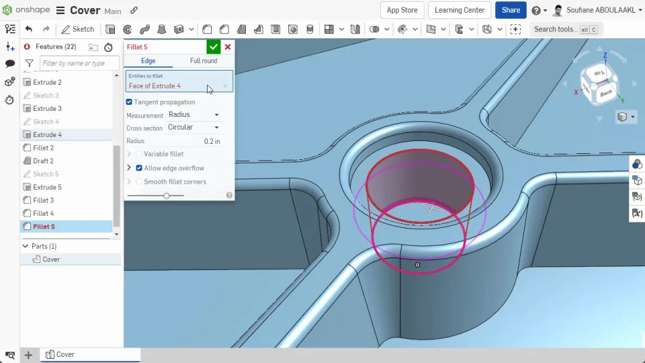This screenshot has height=363, width=645.
Task: Open the comments speech bubble icon
Action: click(x=10, y=64)
